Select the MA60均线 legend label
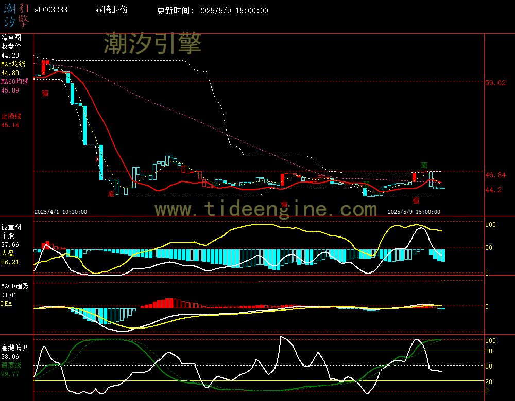The width and height of the screenshot is (515, 401). [x=15, y=81]
